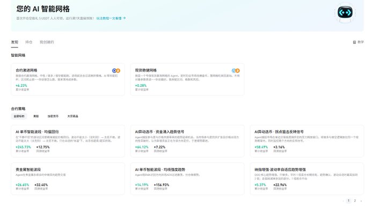
Task: Open 纳指增强·波动率自适应趋势增强 card
Action: pyautogui.click(x=307, y=179)
